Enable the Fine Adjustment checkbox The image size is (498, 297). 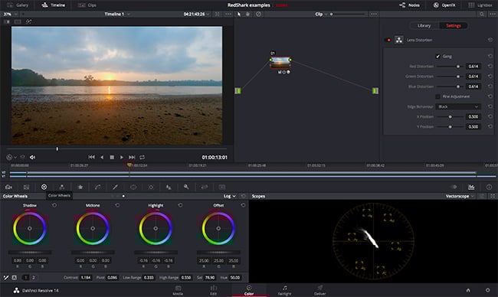(x=437, y=96)
